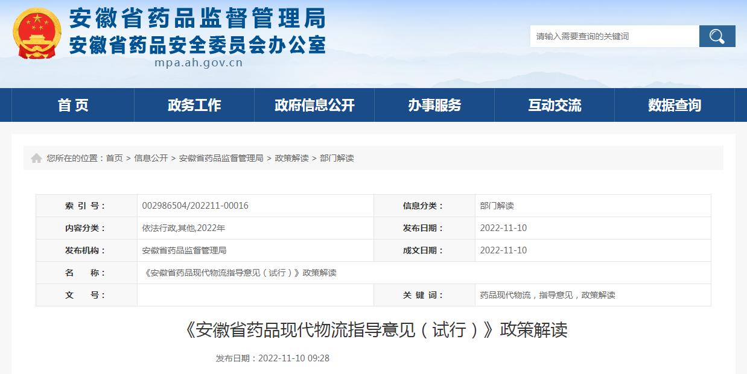Click the 信息分类 value 部门解读
Screen dimensions: 747x374
click(498, 205)
